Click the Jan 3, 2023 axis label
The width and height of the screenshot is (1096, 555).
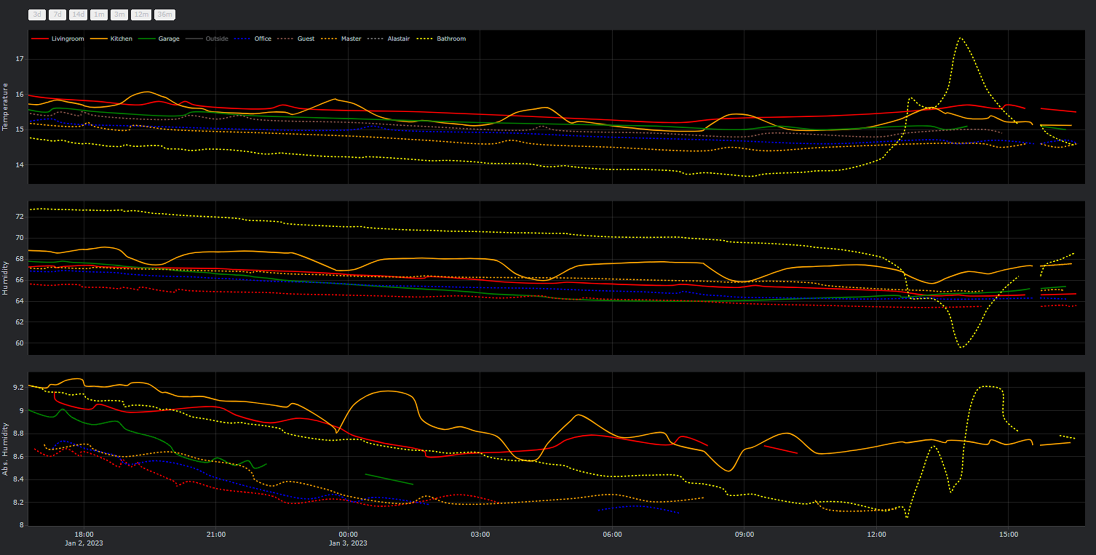(348, 543)
